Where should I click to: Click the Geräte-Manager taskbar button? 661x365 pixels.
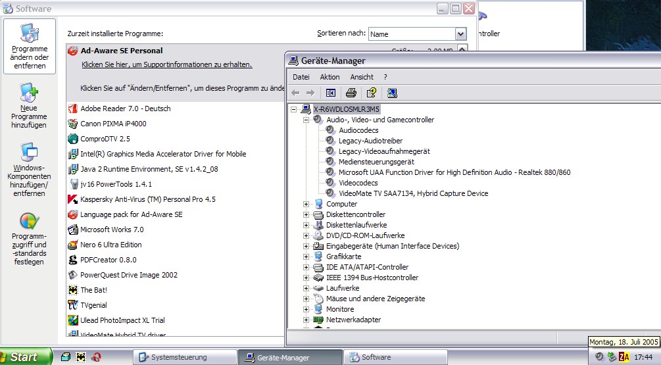289,357
